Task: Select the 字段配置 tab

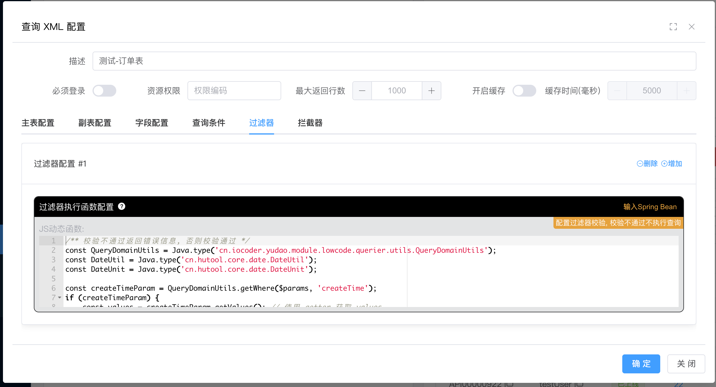Action: [152, 123]
